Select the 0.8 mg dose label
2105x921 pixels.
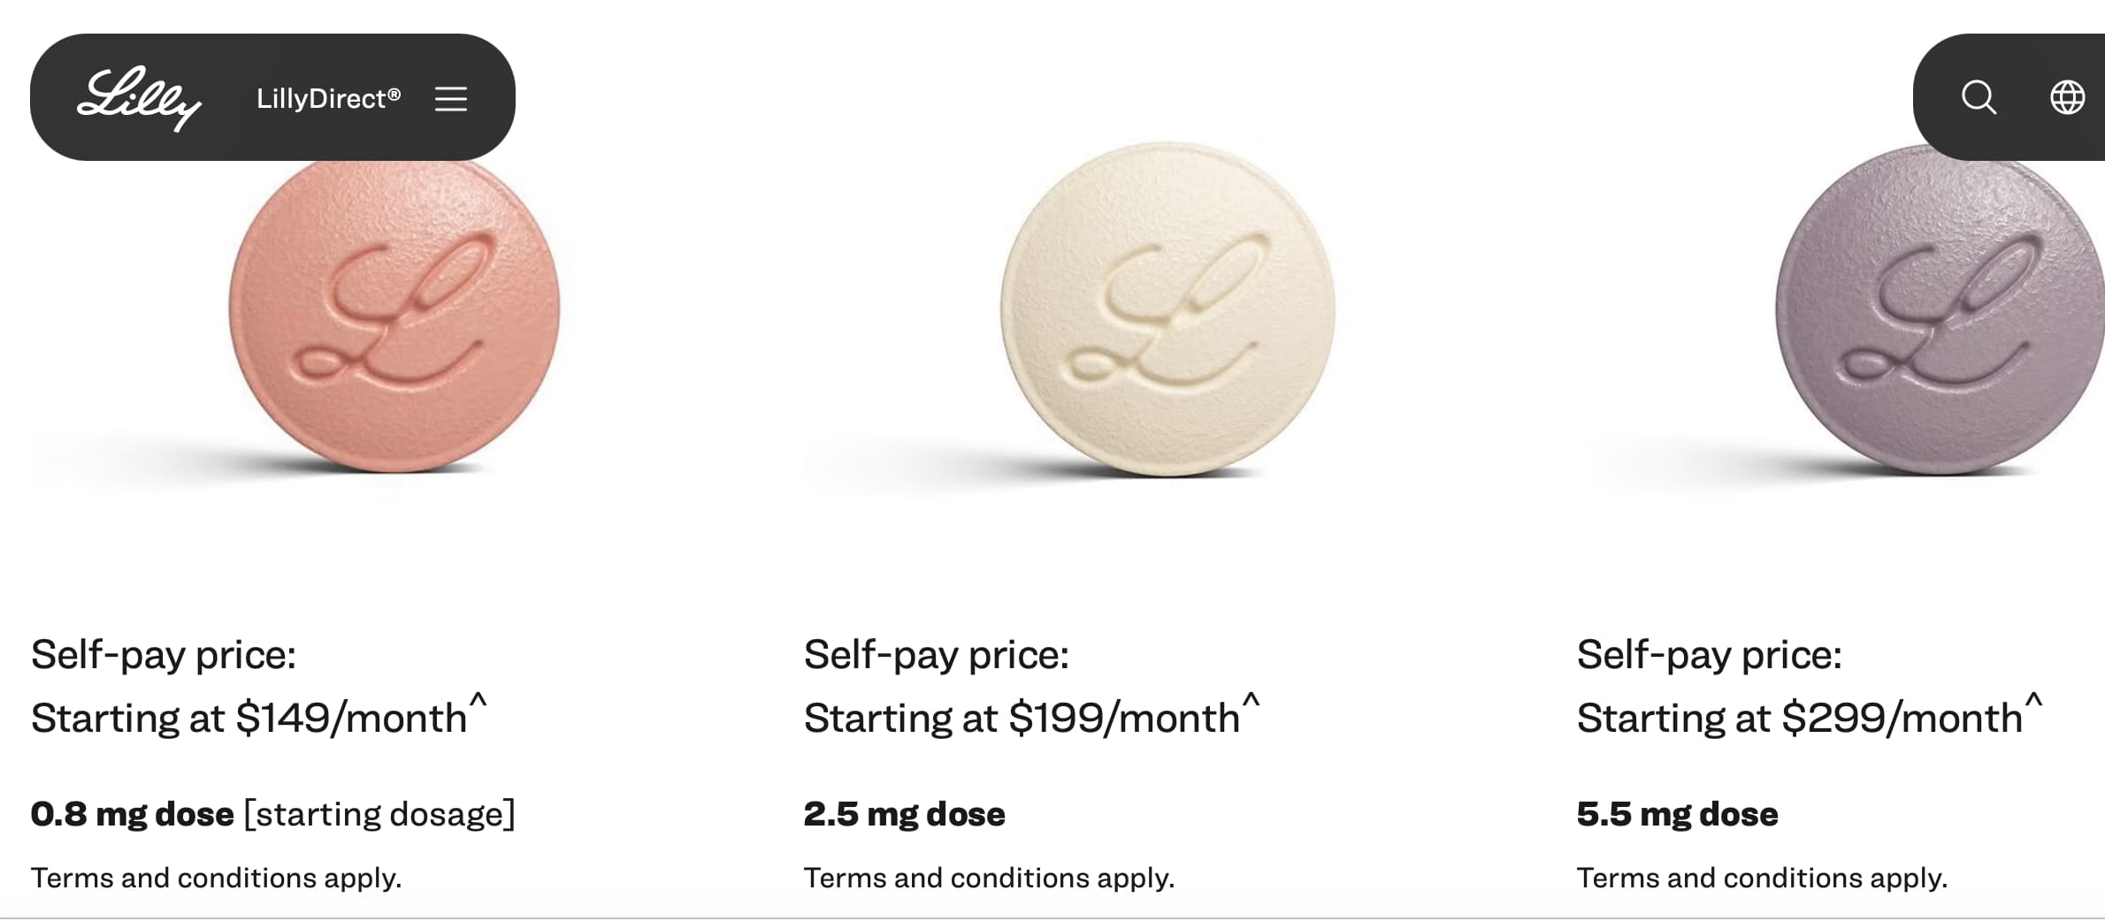pos(133,814)
